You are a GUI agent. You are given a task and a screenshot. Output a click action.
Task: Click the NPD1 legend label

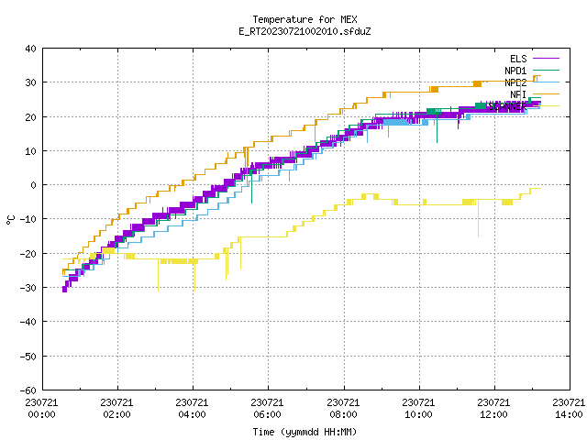(x=515, y=71)
